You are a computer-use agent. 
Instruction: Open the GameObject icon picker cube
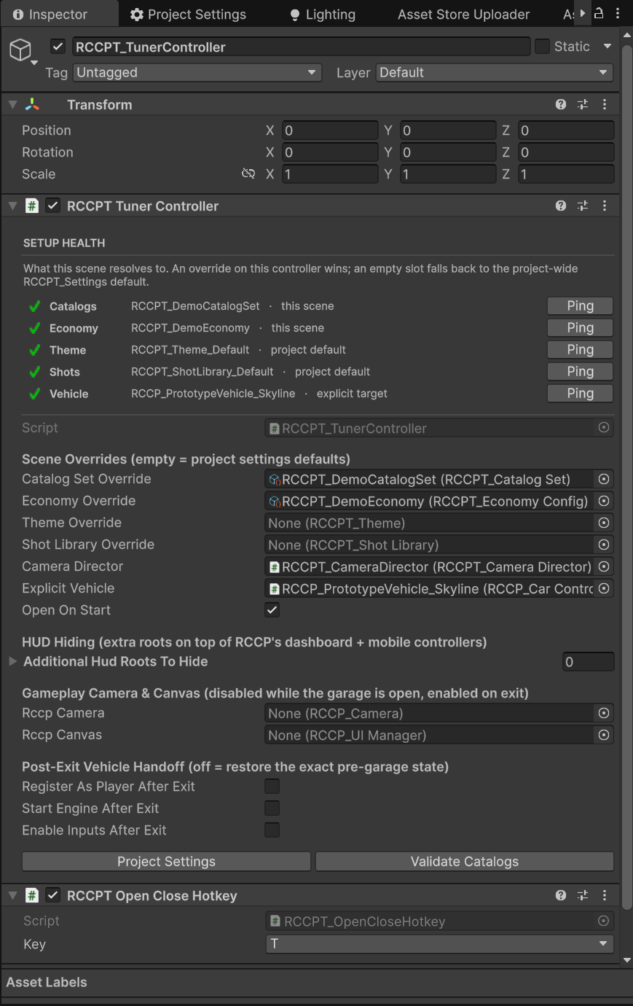click(21, 50)
